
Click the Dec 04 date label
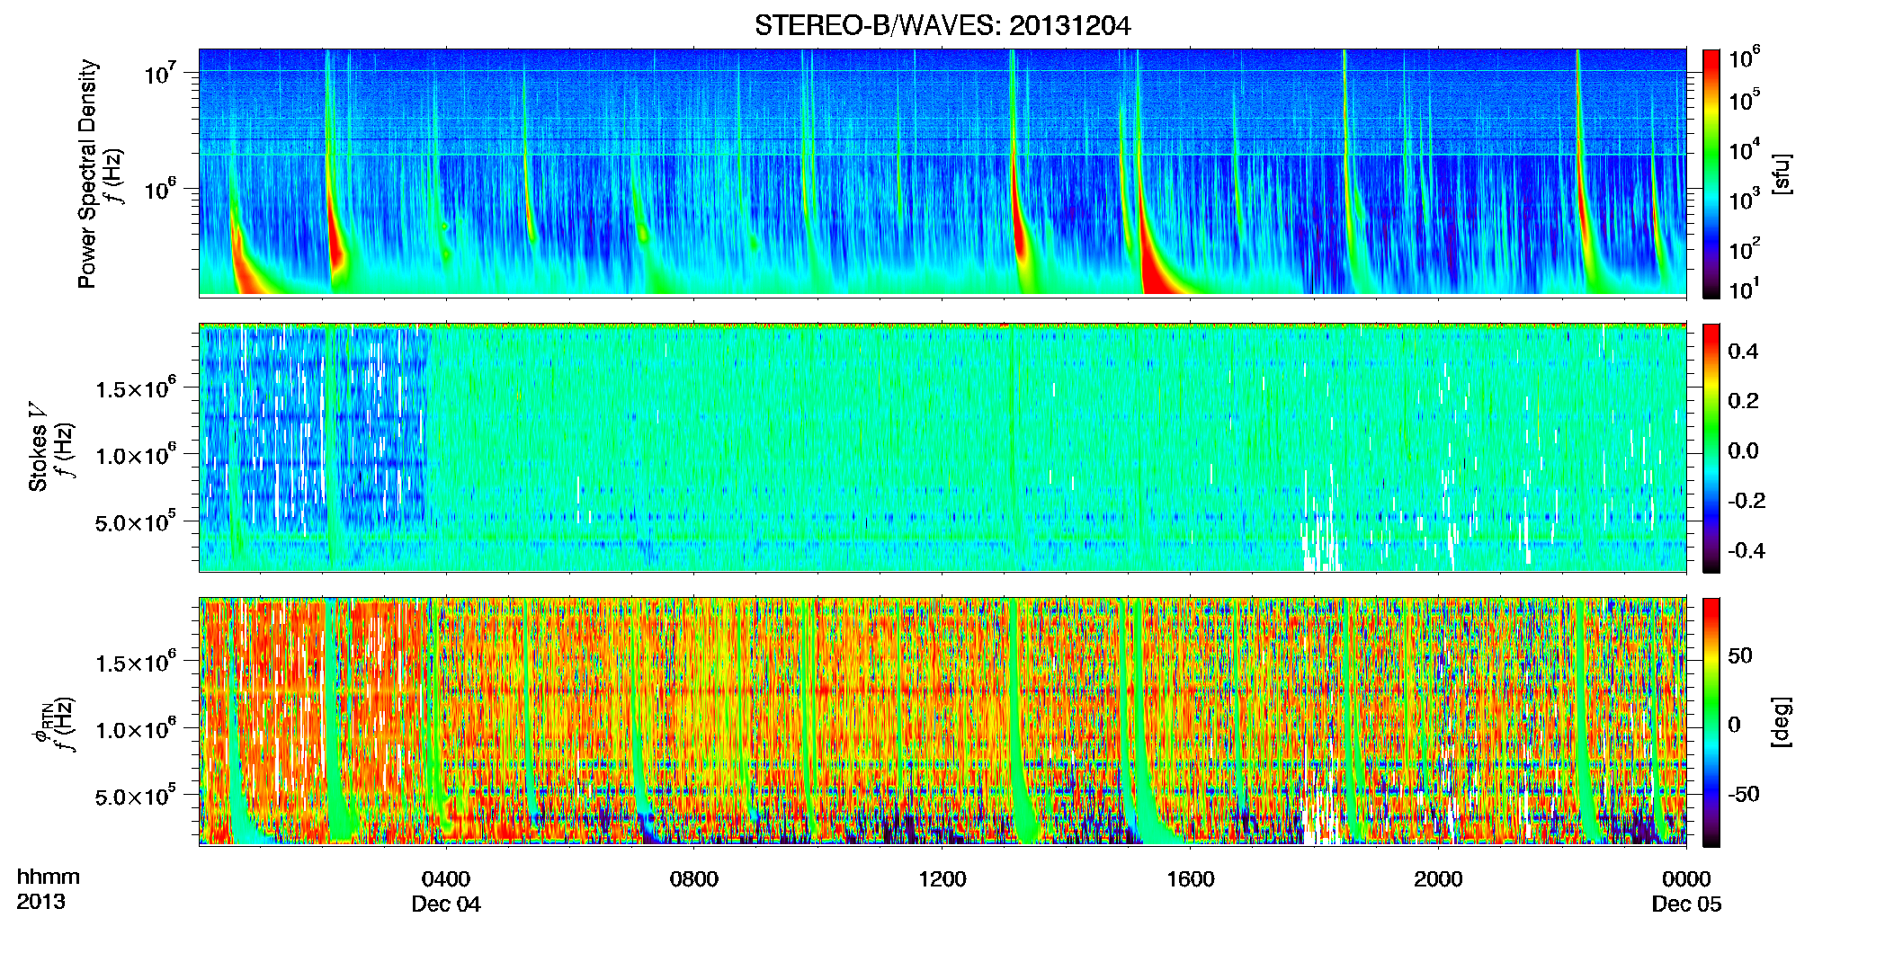446,904
